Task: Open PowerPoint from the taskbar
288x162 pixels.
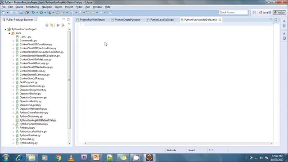Action: click(96, 157)
